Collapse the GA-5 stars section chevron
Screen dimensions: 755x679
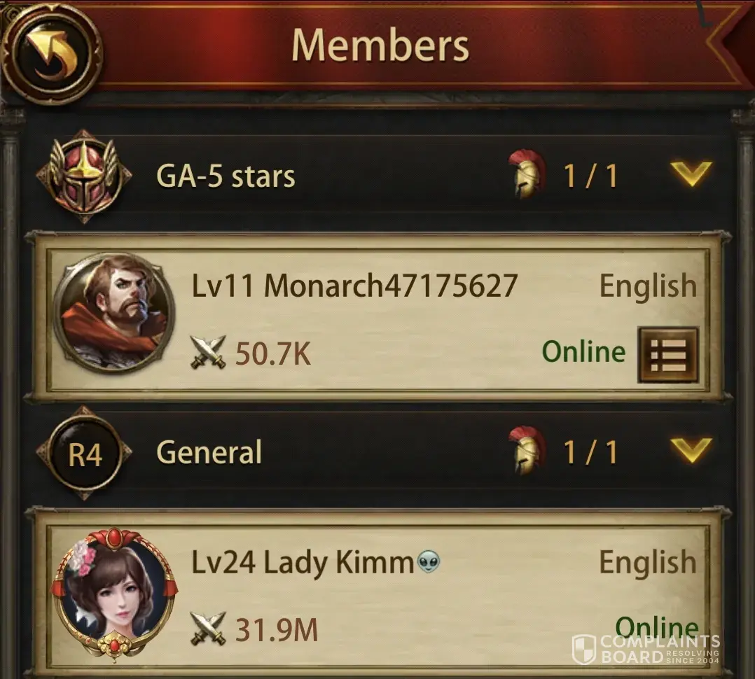[x=691, y=174]
